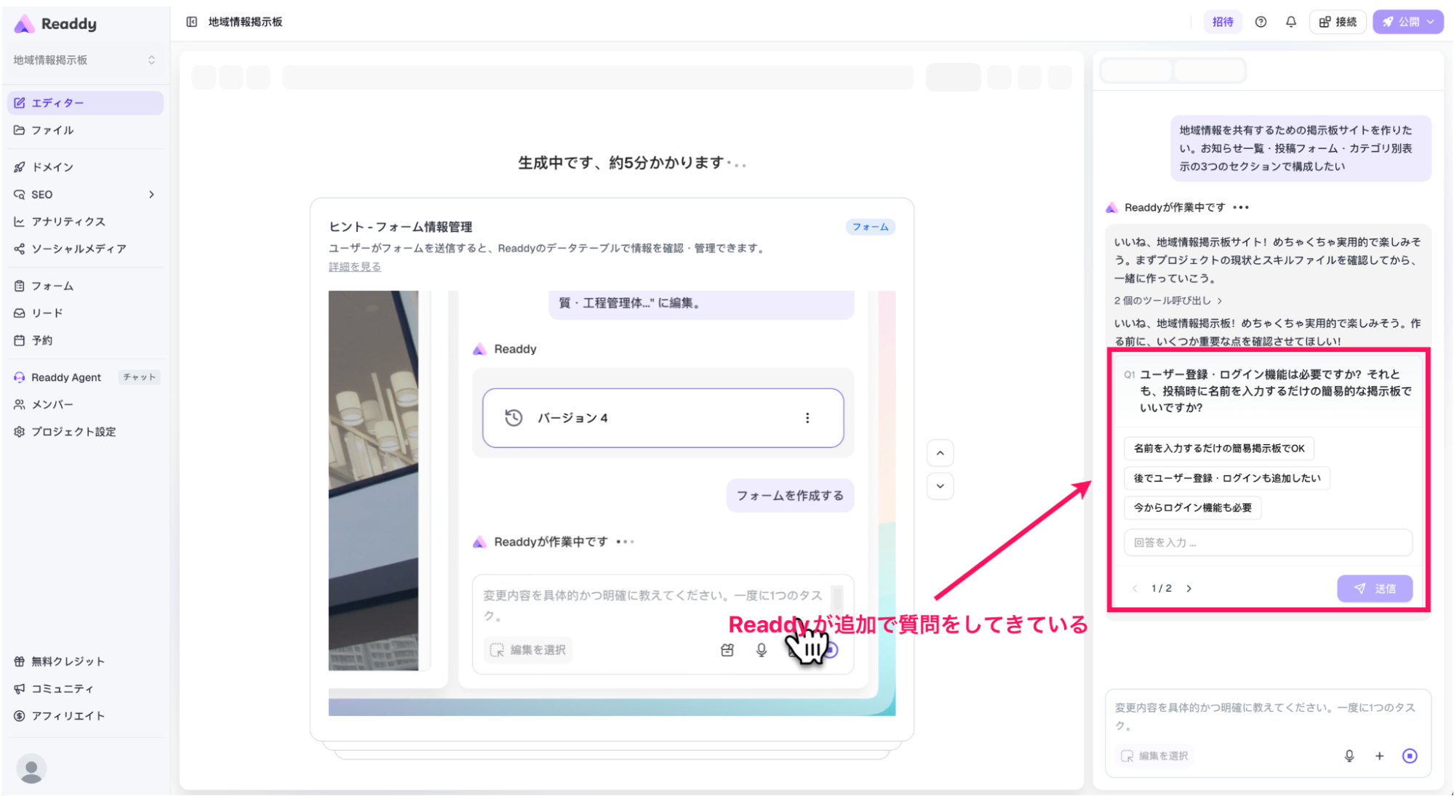Viewport: 1454px width, 796px height.
Task: Expand the SEO submenu chevron
Action: pos(151,194)
